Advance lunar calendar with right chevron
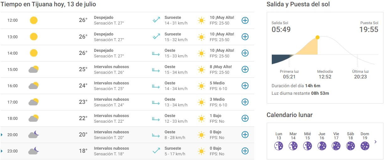The height and width of the screenshot is (160, 386). pos(376,142)
